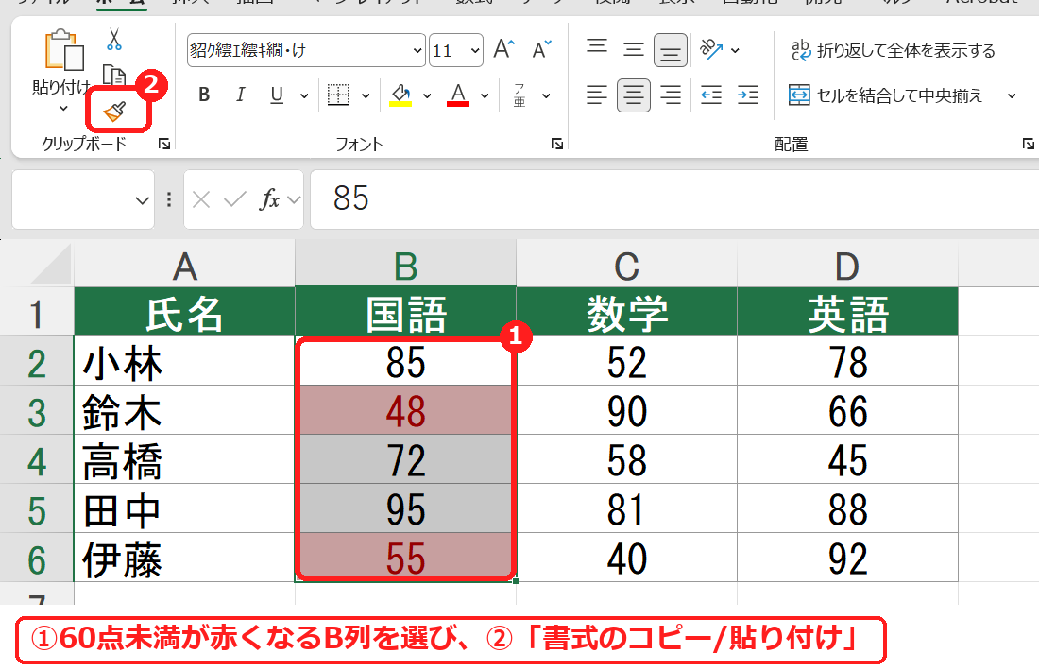Select top vertical align
The height and width of the screenshot is (671, 1039).
tap(597, 46)
